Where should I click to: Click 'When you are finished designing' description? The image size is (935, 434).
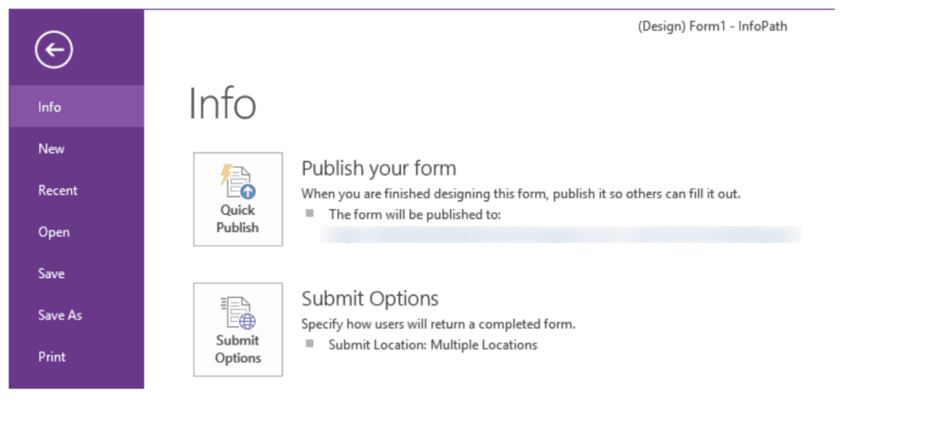coord(520,194)
